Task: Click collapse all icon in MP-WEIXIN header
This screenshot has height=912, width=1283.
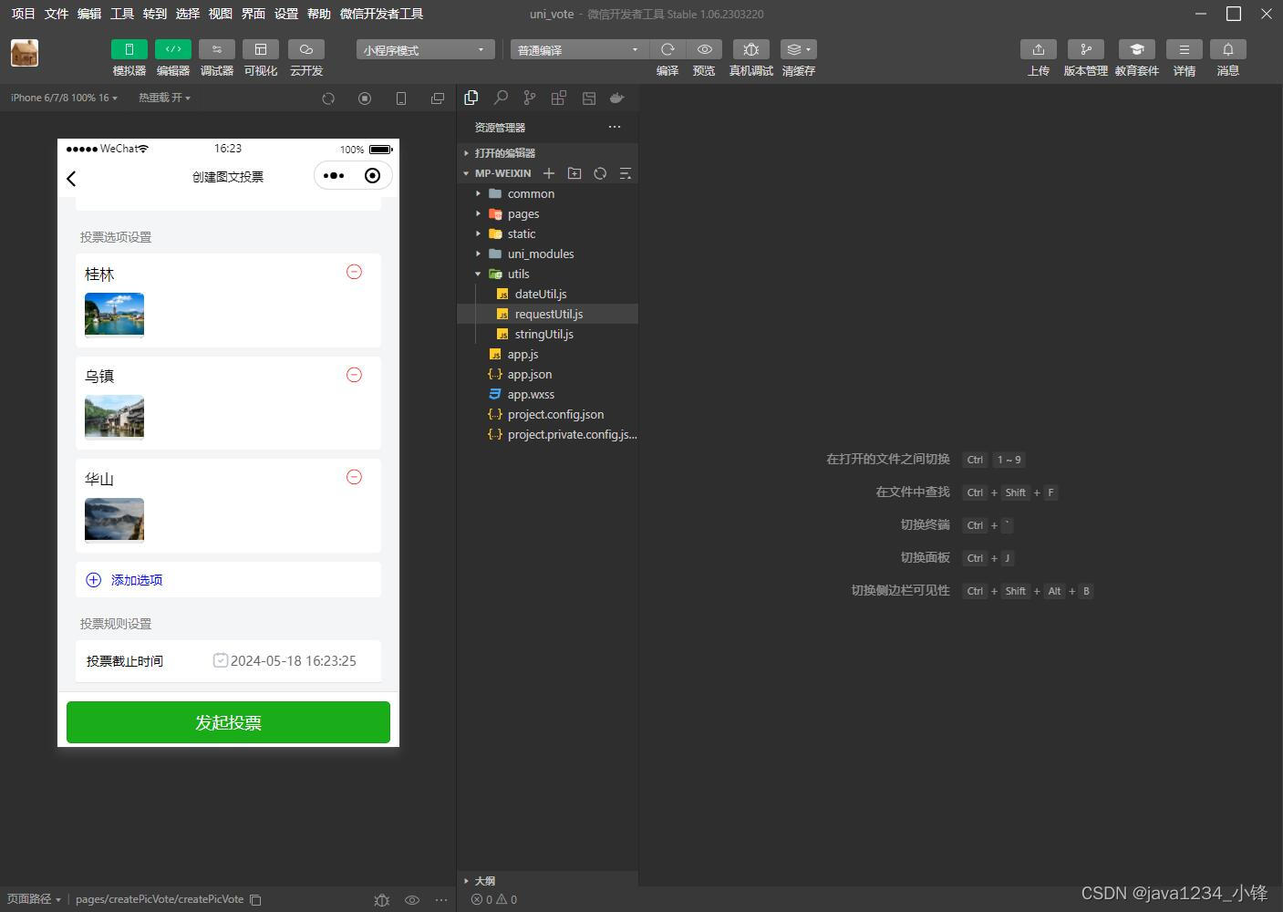Action: (626, 173)
